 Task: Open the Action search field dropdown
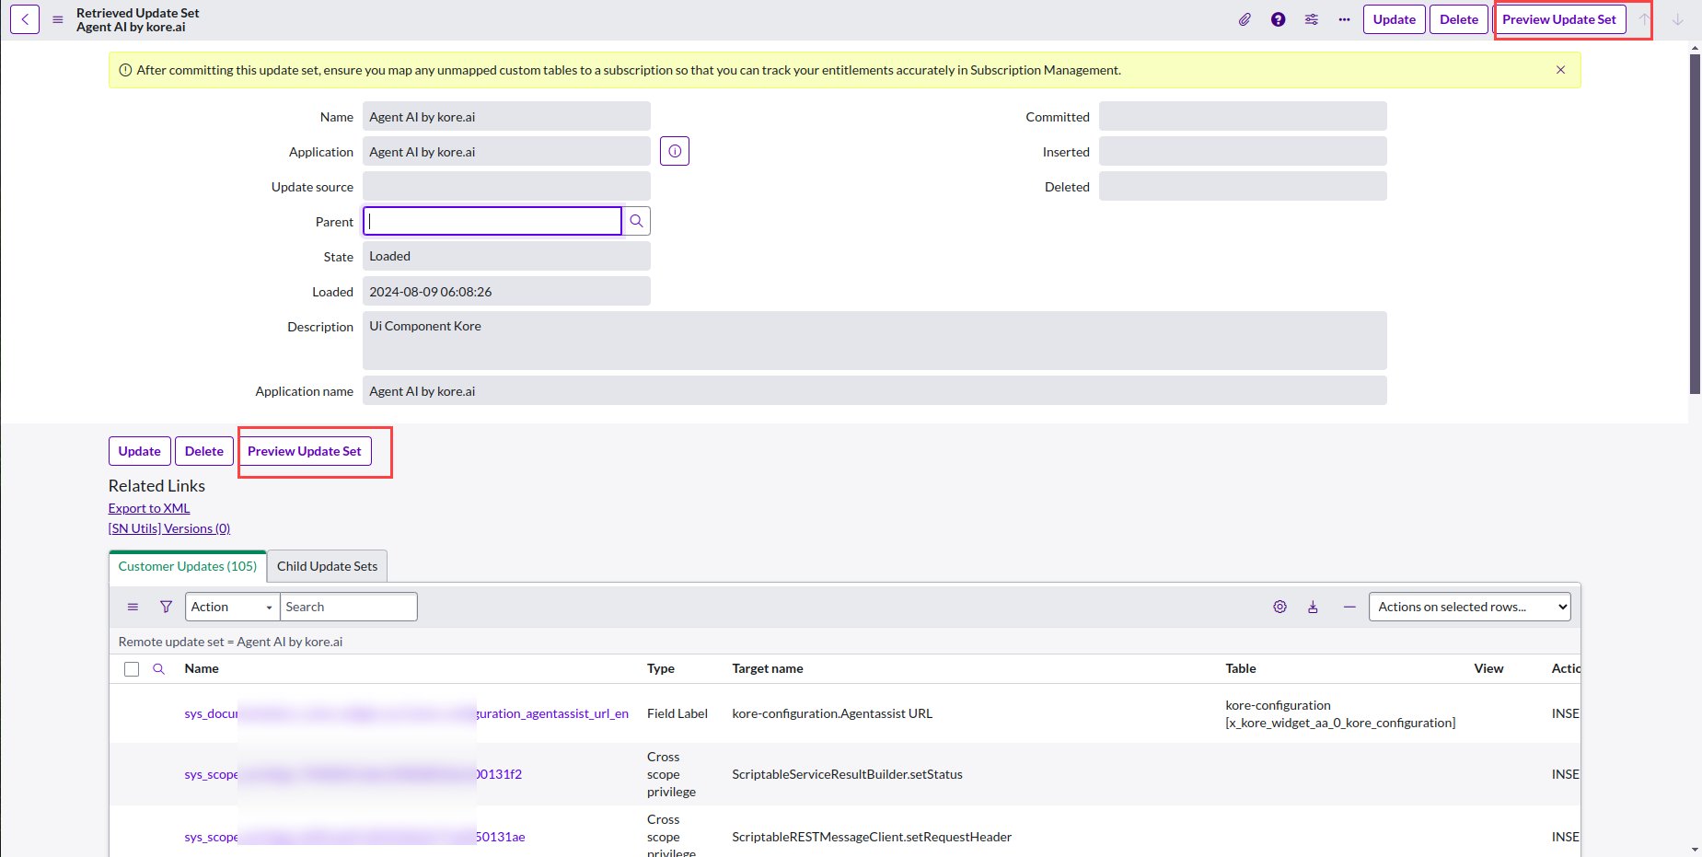(232, 607)
